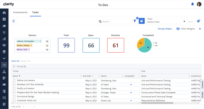
Task: Go to the last page arrow
Action: click(34, 107)
